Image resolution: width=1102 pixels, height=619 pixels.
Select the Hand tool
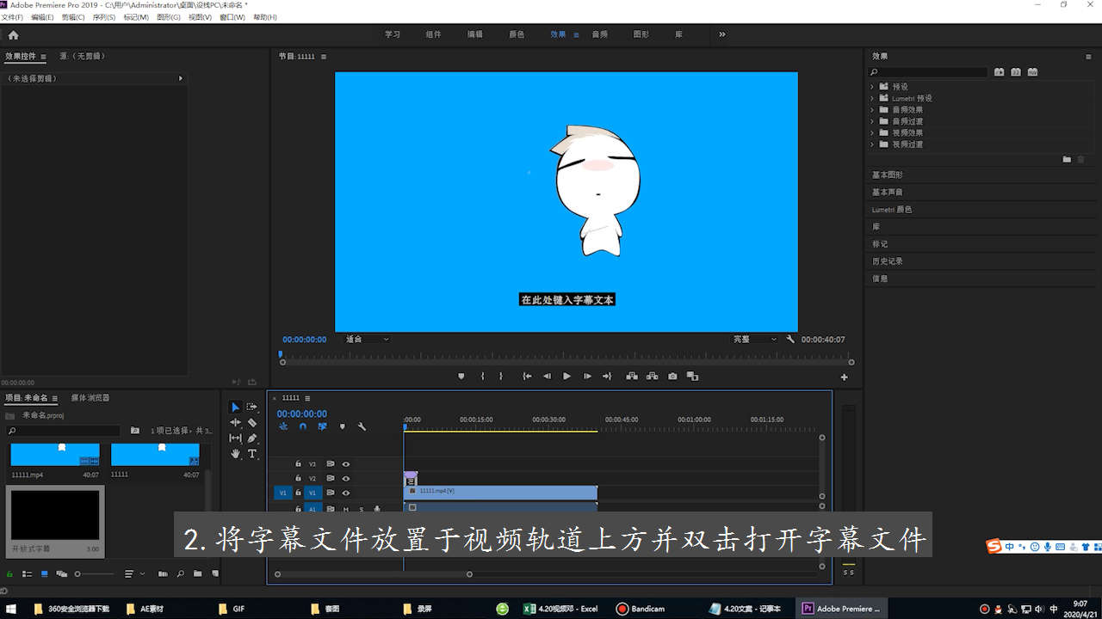click(235, 453)
